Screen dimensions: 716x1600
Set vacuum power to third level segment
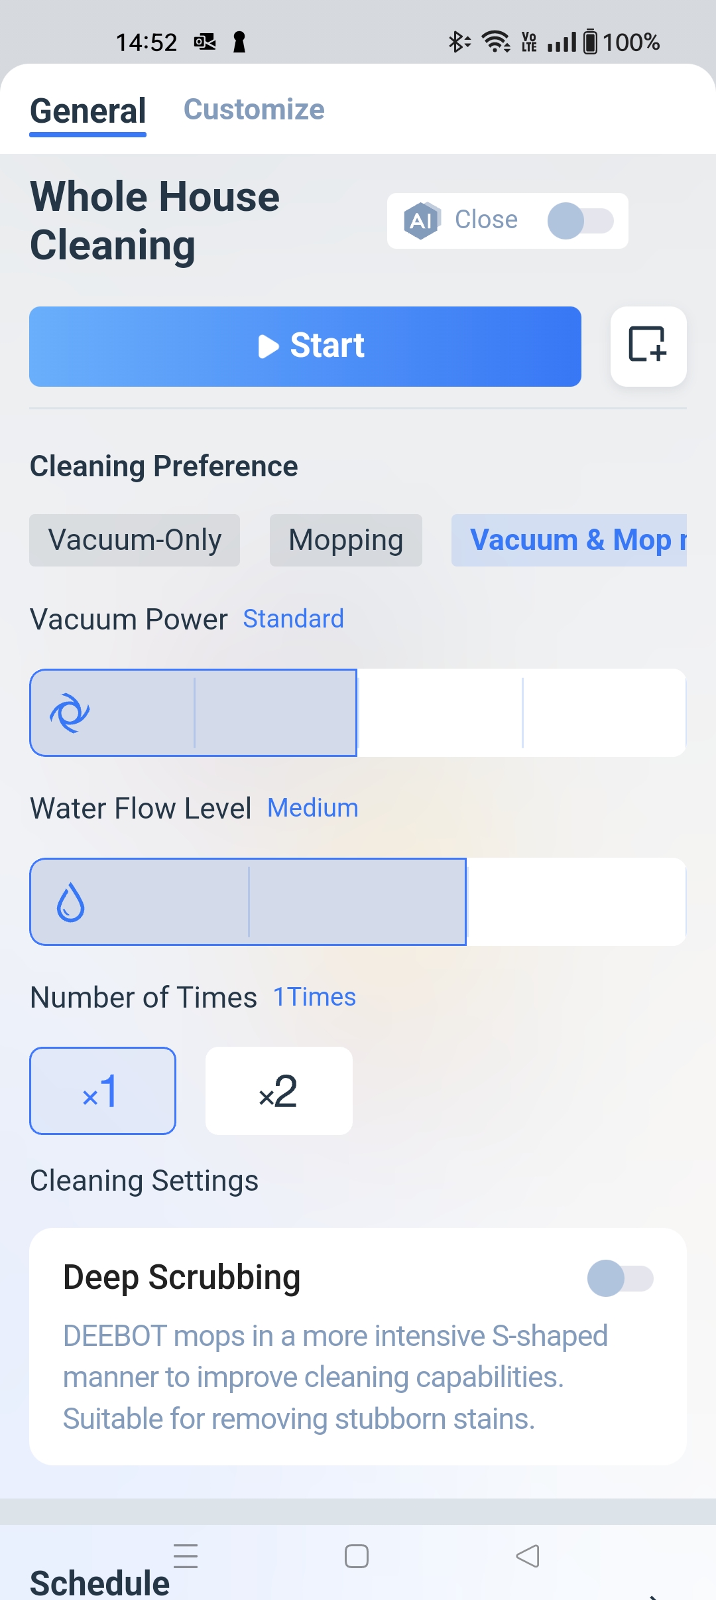click(440, 713)
